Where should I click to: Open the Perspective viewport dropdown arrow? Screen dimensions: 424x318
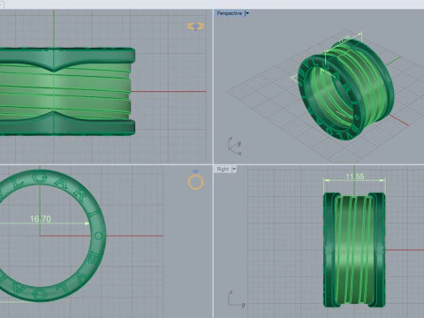[x=247, y=13]
